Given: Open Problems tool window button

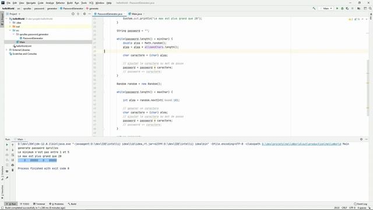Looking at the screenshot, I should point(57,204).
